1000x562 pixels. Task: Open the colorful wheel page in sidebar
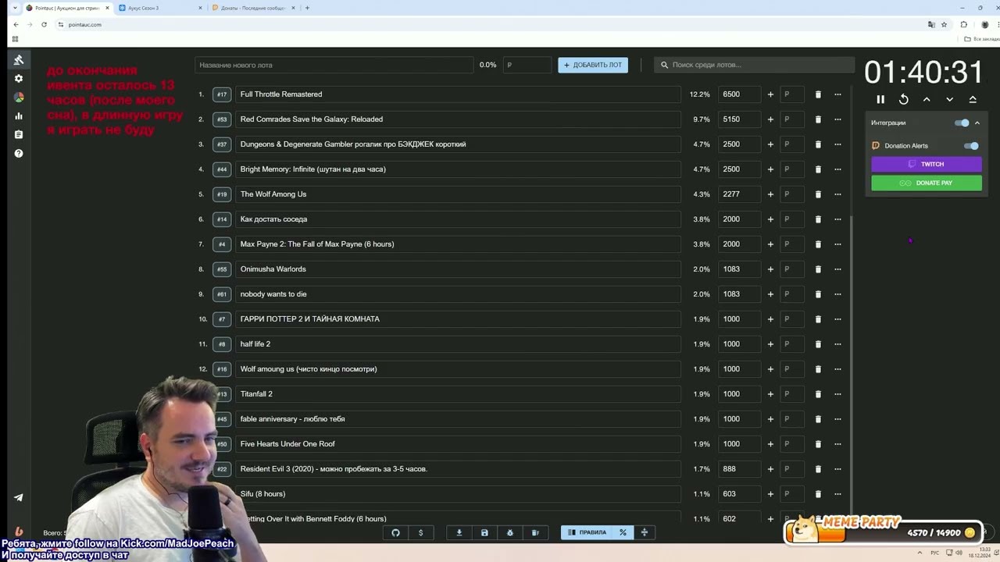(19, 98)
